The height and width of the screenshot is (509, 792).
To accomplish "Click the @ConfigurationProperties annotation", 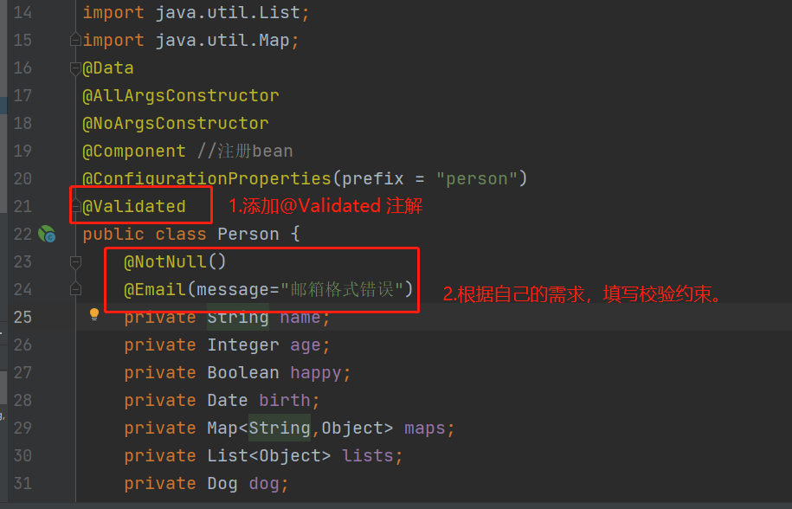I will click(x=207, y=178).
